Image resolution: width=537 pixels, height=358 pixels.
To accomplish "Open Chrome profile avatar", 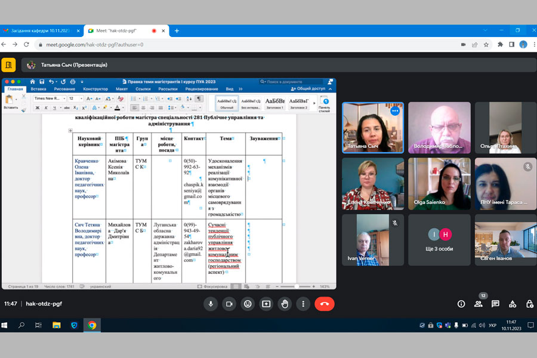I will (523, 45).
